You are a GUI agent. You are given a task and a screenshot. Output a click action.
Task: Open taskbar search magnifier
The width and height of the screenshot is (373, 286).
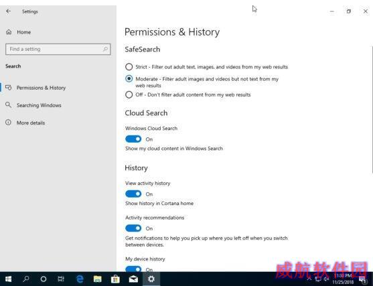[26, 279]
